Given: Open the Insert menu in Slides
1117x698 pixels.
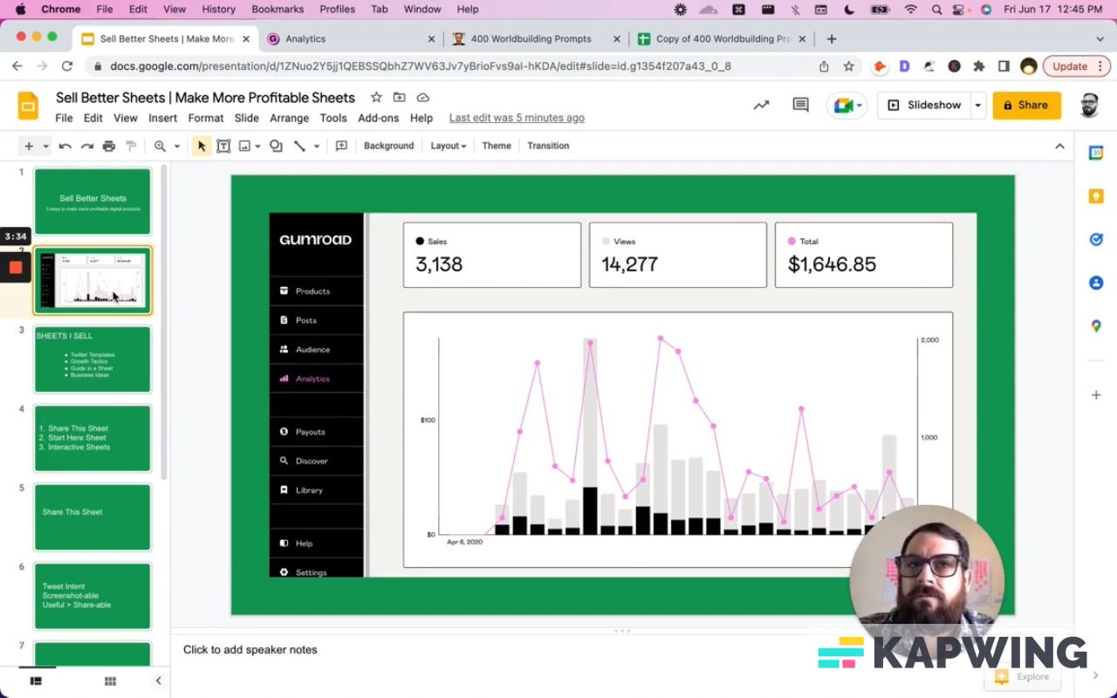Looking at the screenshot, I should pos(162,118).
